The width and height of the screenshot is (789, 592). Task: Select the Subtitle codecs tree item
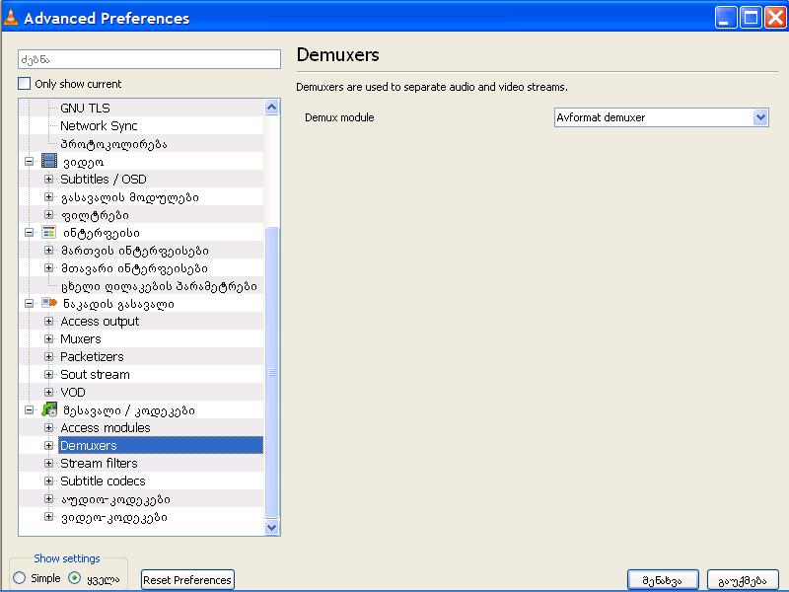103,481
